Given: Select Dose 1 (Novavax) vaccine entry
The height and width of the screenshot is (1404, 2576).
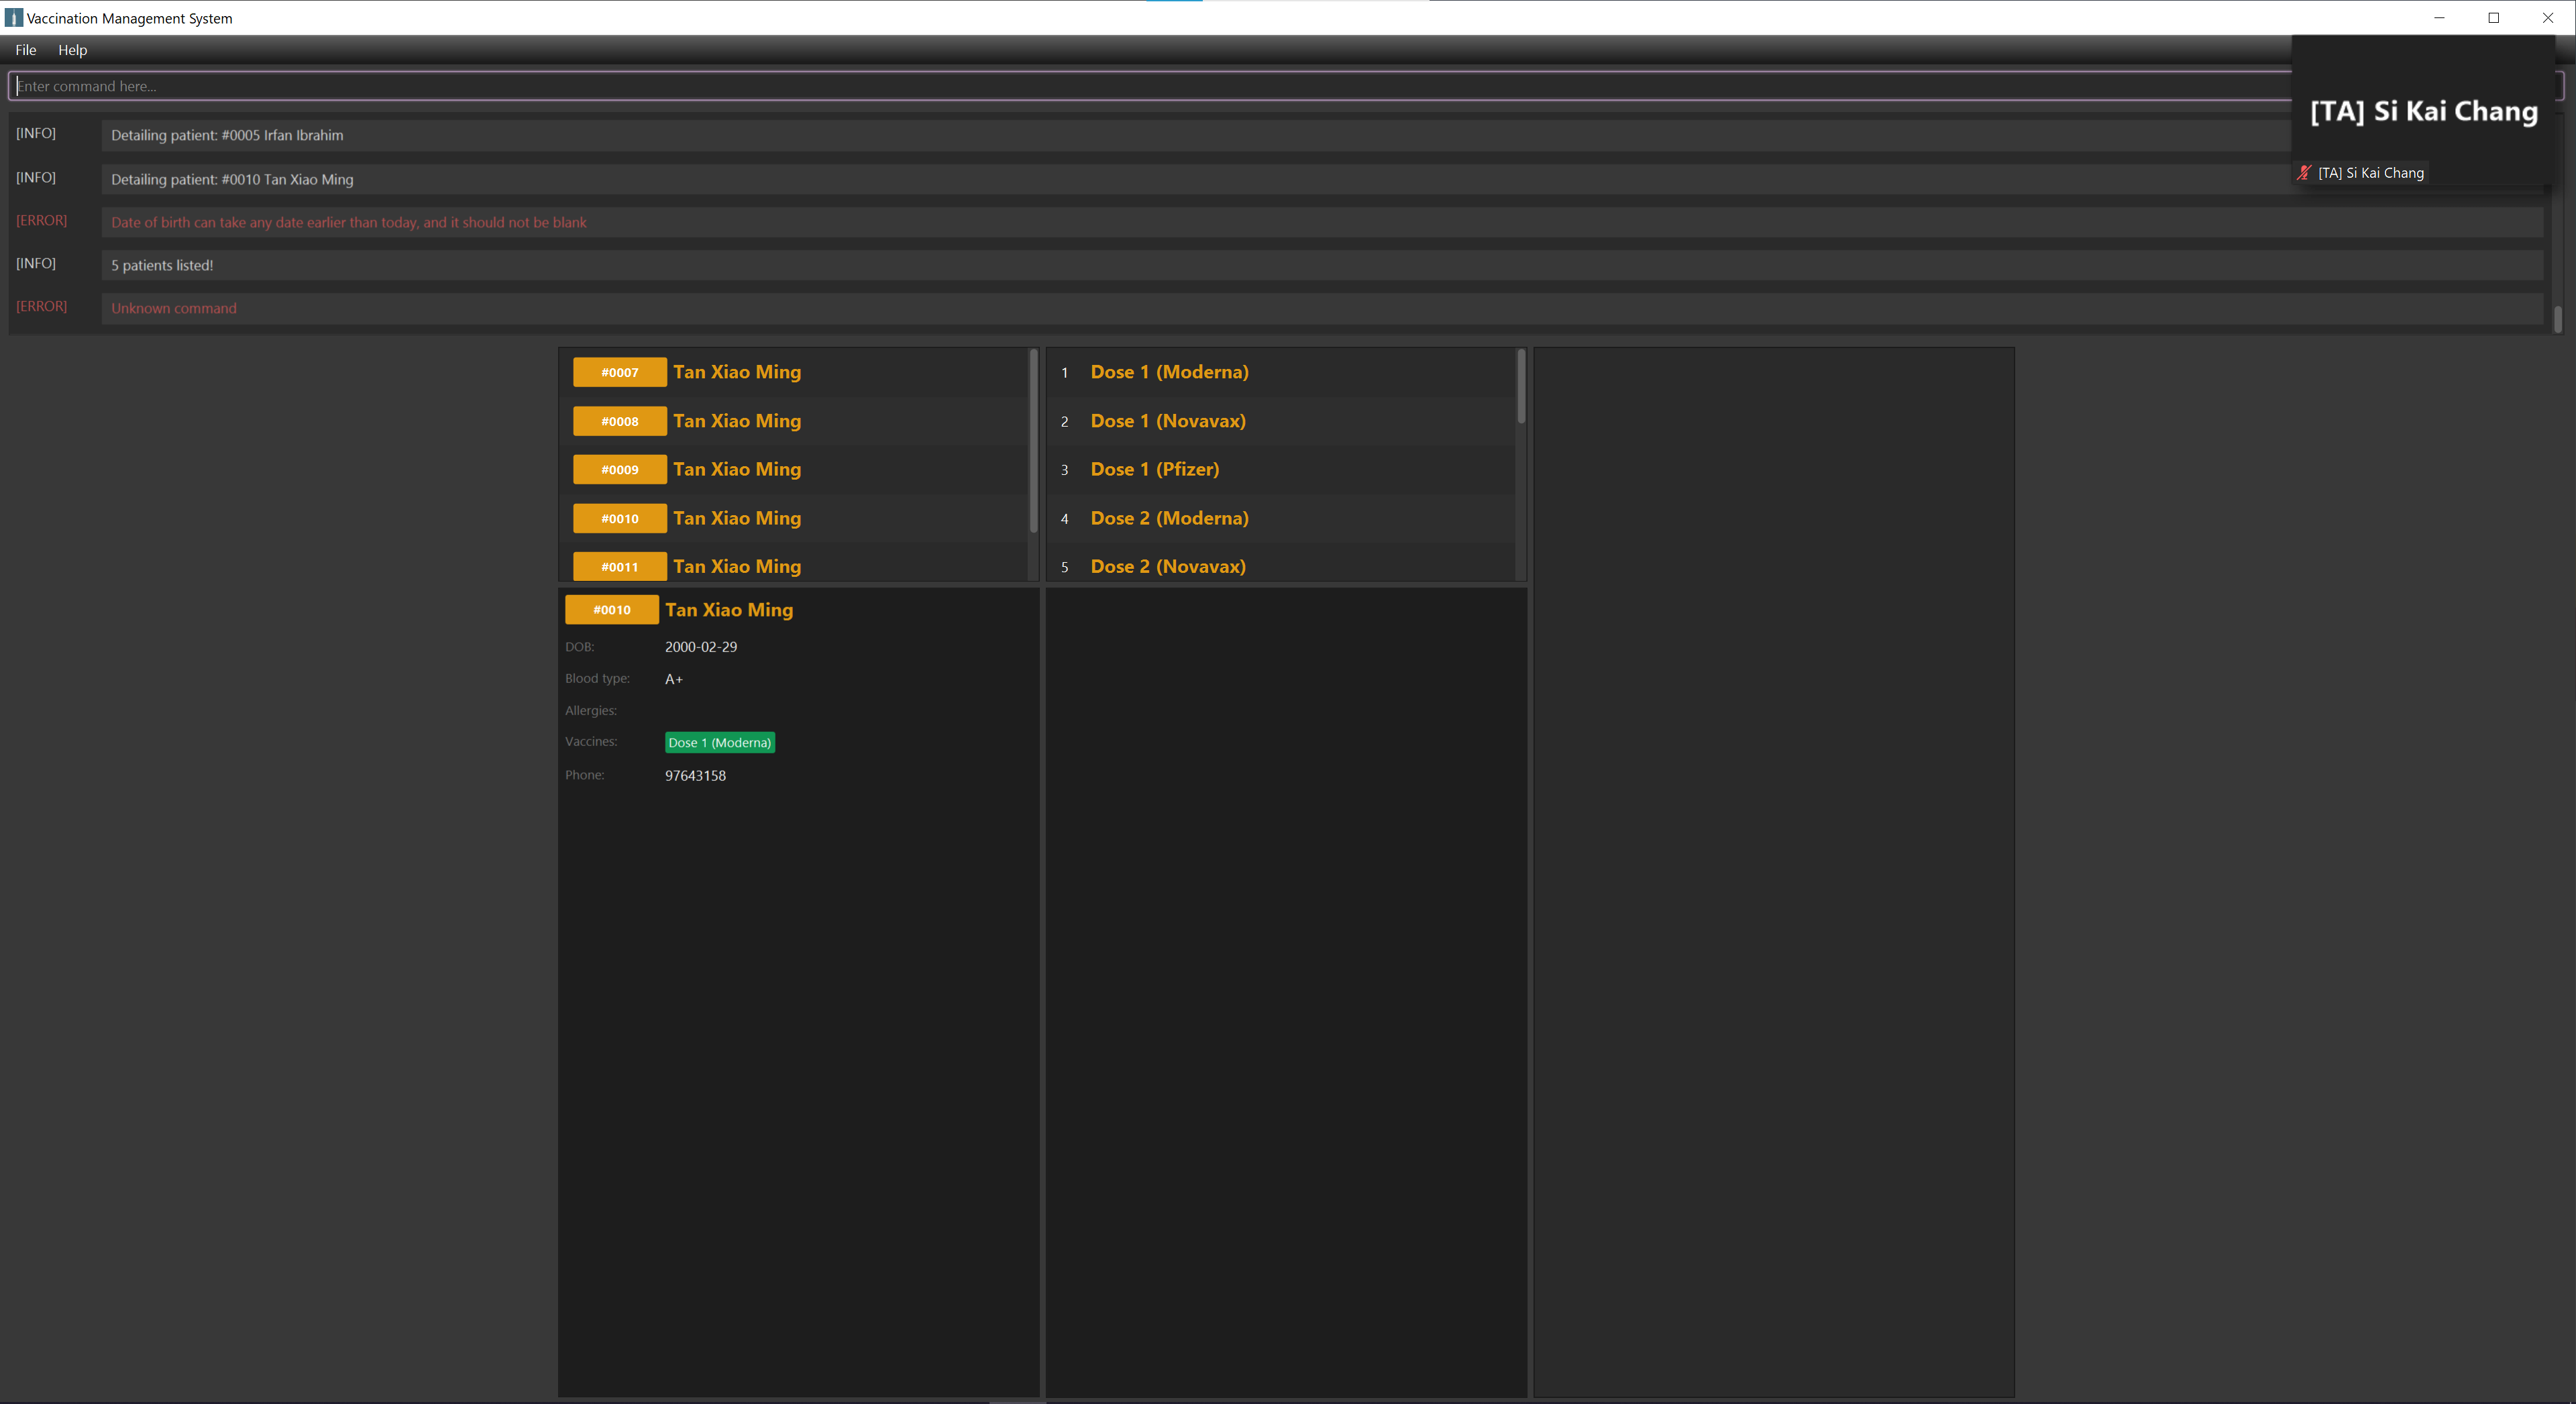Looking at the screenshot, I should point(1167,421).
